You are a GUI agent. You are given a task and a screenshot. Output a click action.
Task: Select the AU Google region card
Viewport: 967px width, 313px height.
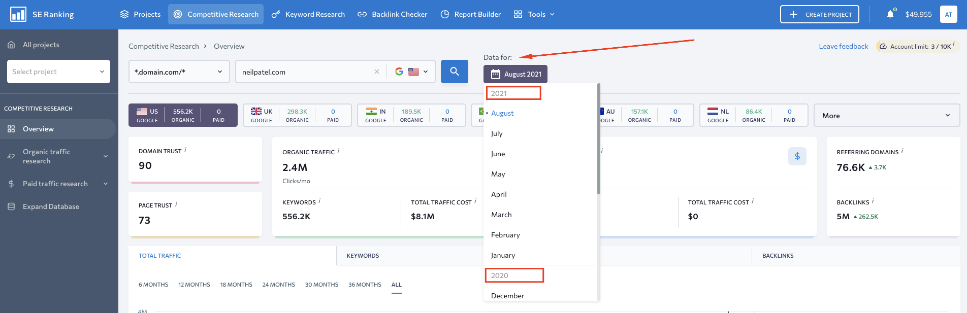(647, 115)
